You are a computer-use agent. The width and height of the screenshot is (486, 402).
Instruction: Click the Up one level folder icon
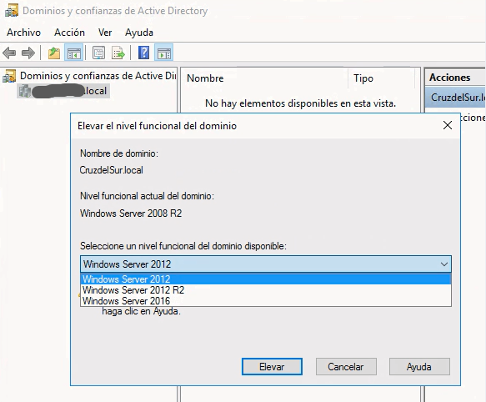point(54,53)
